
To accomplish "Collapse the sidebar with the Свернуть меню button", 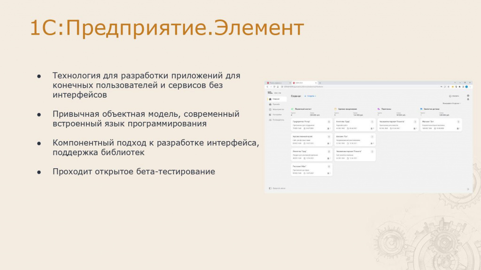I will pos(277,188).
